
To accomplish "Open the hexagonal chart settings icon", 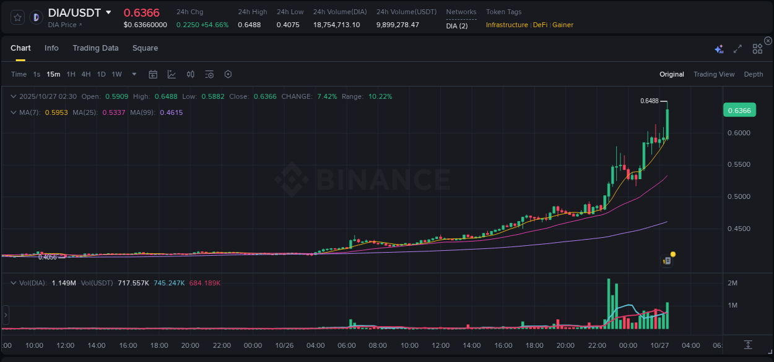I will (x=228, y=74).
